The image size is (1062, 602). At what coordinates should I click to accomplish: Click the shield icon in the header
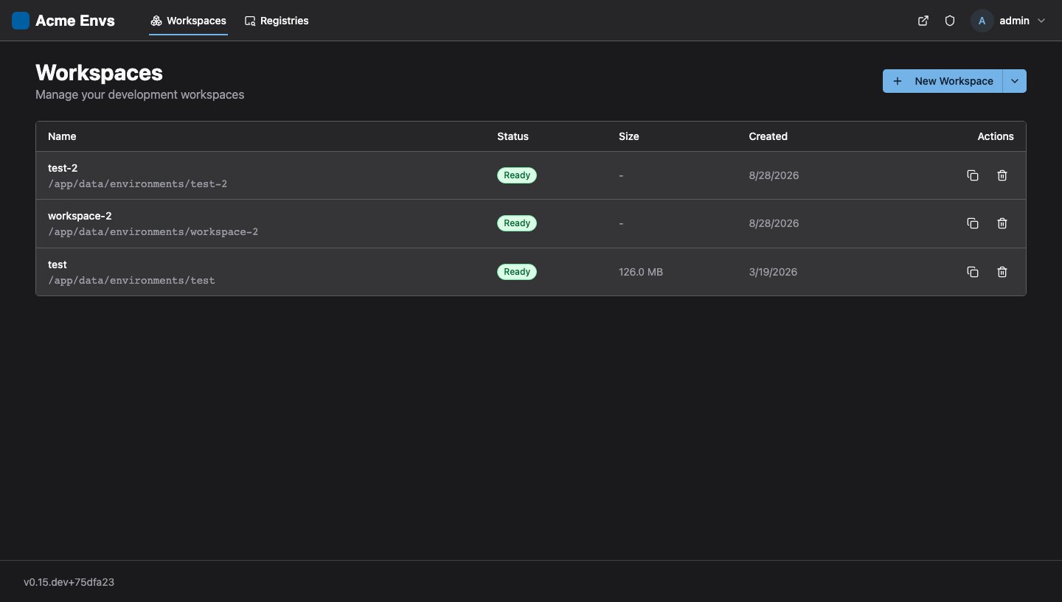coord(950,21)
